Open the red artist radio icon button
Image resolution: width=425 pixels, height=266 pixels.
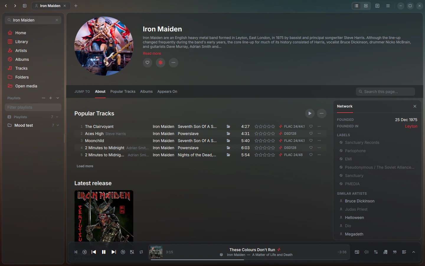click(x=161, y=63)
